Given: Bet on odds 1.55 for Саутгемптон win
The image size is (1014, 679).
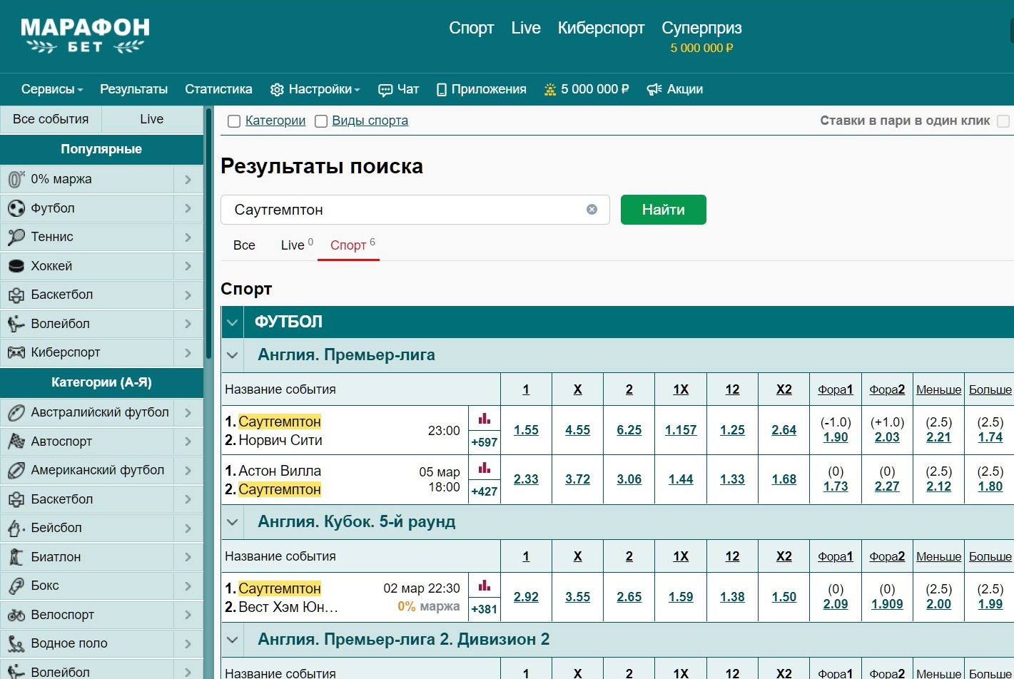Looking at the screenshot, I should coord(526,430).
